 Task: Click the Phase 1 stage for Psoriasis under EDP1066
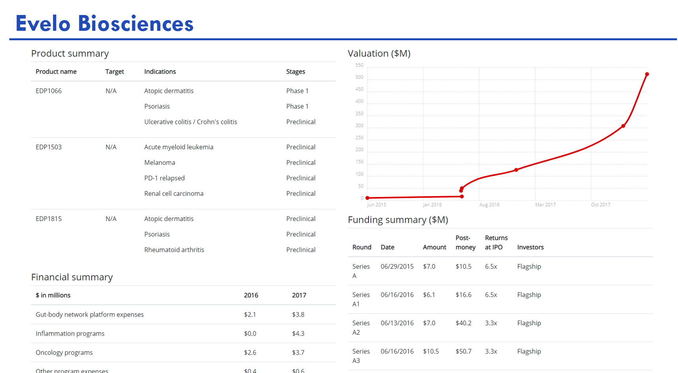pos(298,106)
